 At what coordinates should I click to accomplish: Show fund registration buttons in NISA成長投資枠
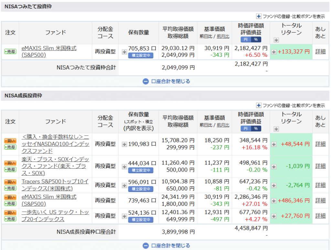(290, 105)
